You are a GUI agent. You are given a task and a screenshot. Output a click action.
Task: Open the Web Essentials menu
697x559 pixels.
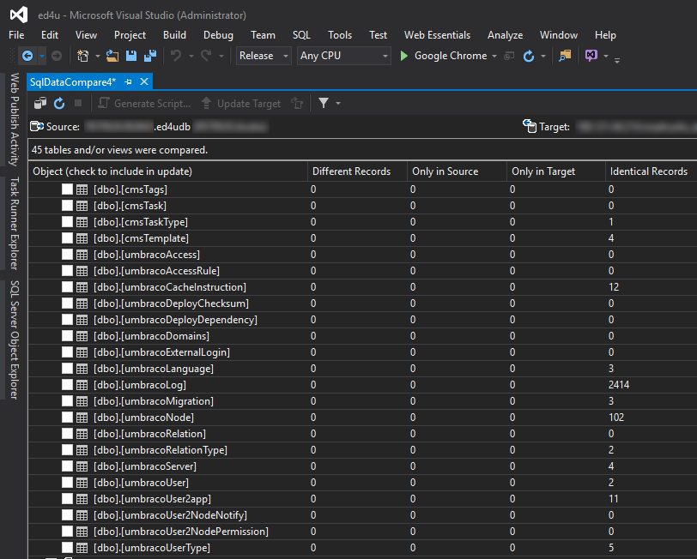438,35
